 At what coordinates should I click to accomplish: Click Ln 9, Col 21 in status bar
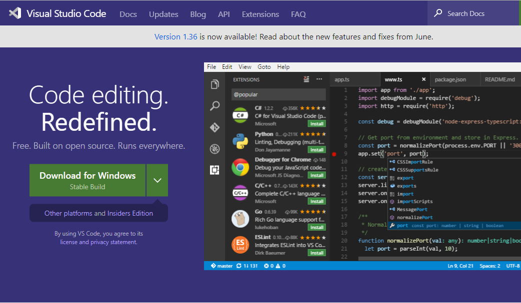click(x=460, y=266)
